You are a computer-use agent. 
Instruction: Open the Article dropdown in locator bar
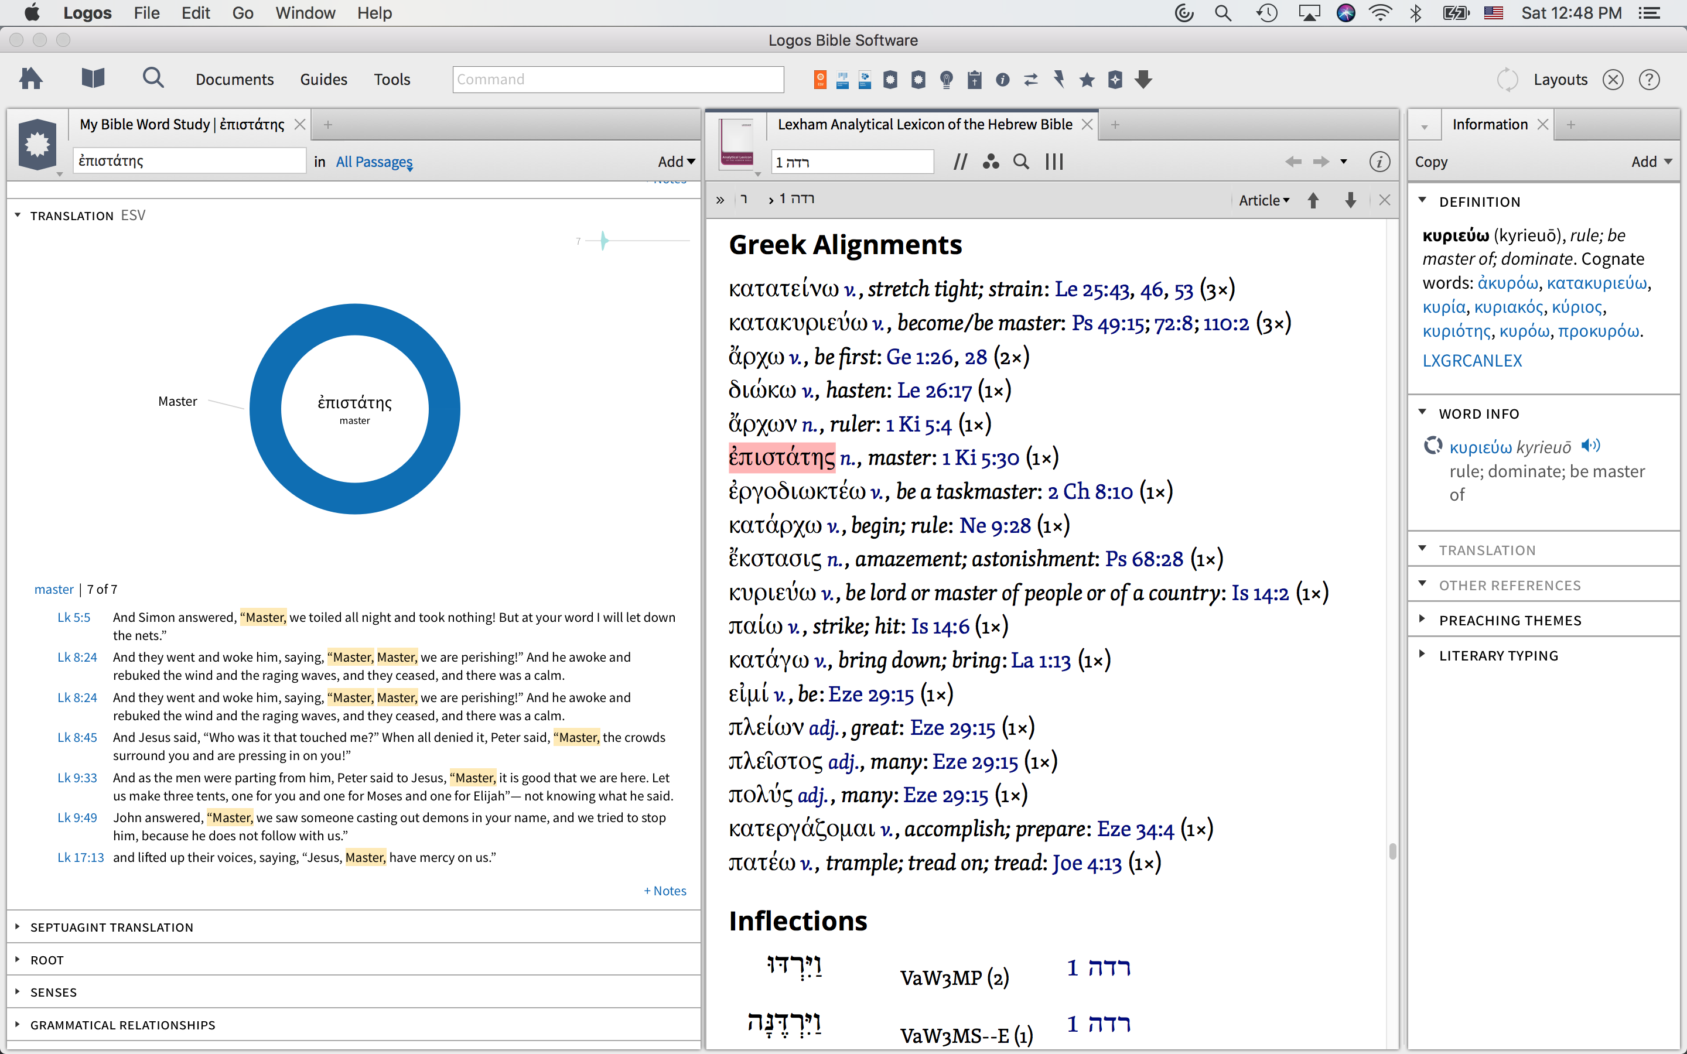pyautogui.click(x=1264, y=200)
